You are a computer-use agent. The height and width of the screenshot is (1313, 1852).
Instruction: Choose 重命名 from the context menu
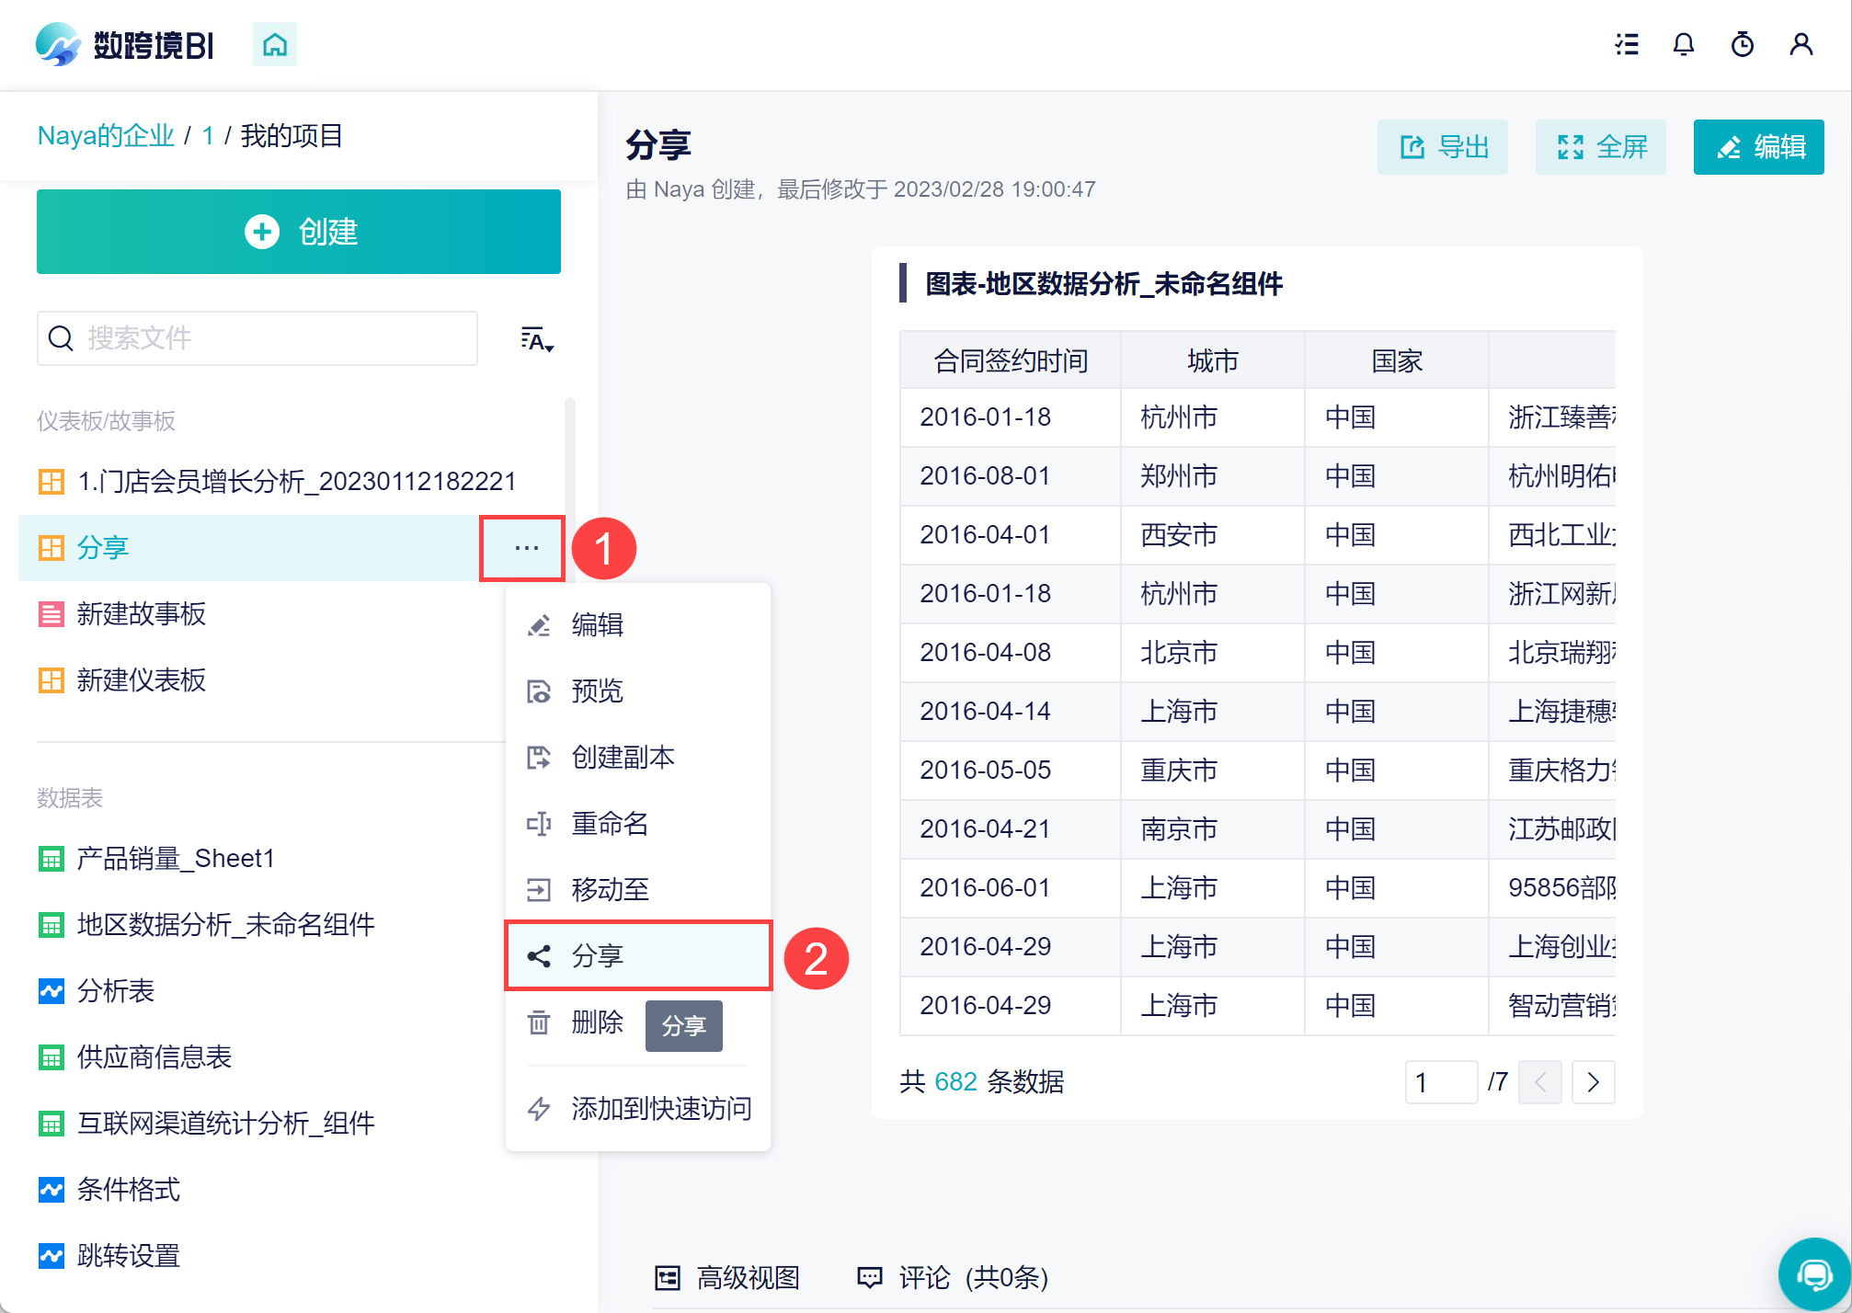point(609,824)
